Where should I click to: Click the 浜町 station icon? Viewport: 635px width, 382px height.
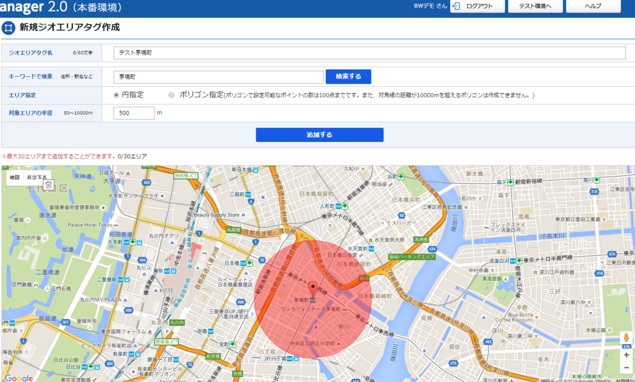coord(401,177)
